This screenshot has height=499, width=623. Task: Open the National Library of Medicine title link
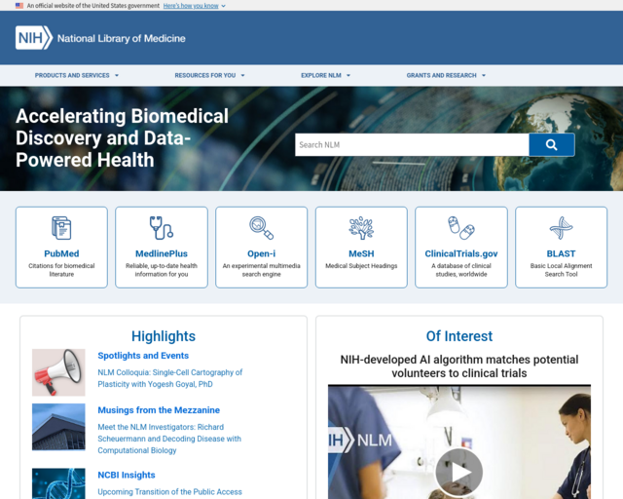click(121, 38)
